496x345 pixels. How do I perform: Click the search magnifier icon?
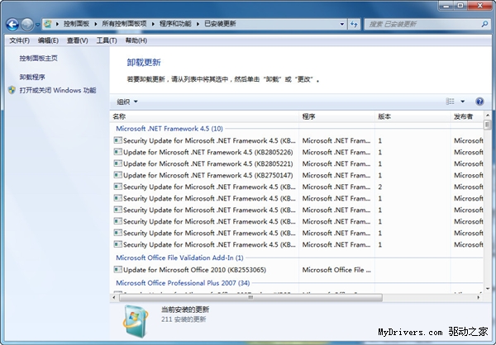tap(484, 24)
